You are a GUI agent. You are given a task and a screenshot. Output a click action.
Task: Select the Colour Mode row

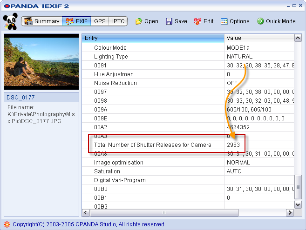188,48
